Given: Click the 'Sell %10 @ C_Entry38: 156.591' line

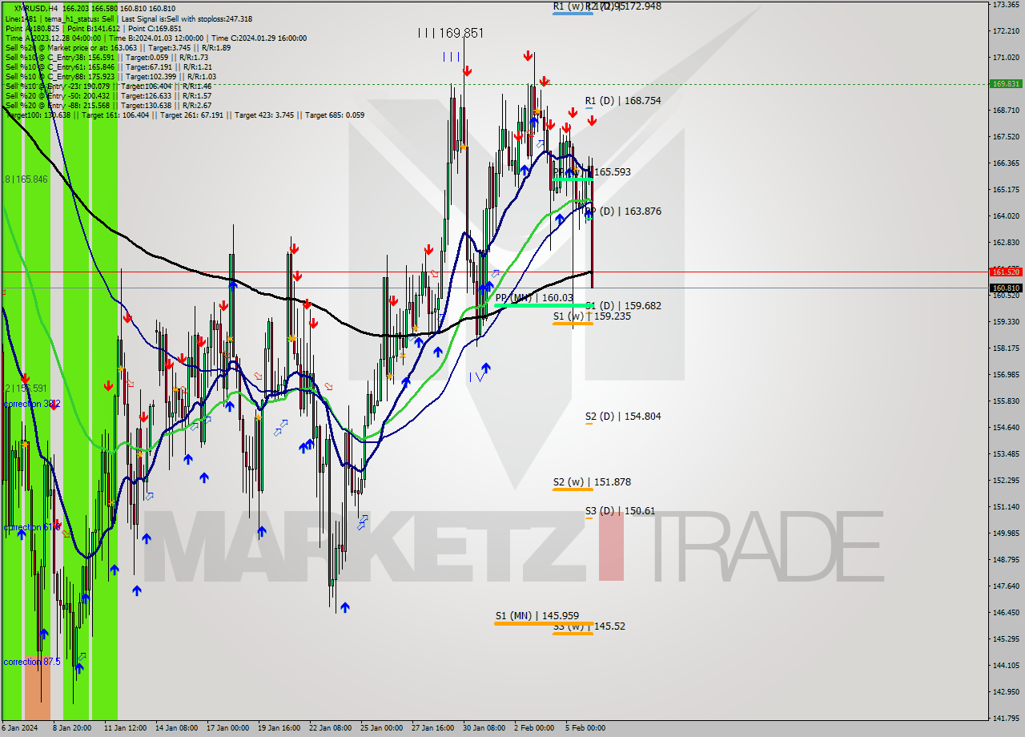Looking at the screenshot, I should 60,57.
